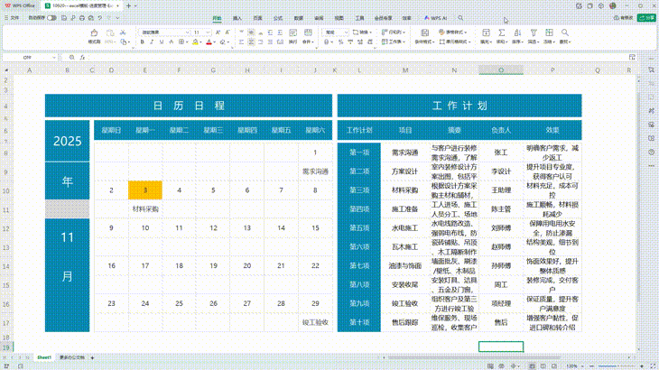Click the Find magnifier icon in ribbon
This screenshot has width=659, height=370.
pos(566,34)
